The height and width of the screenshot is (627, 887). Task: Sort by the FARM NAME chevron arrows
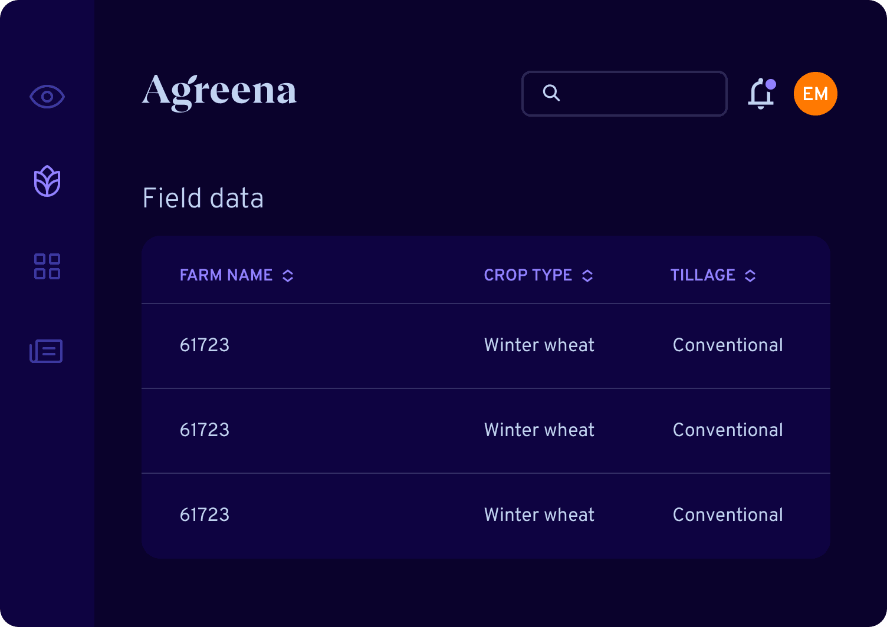coord(288,276)
